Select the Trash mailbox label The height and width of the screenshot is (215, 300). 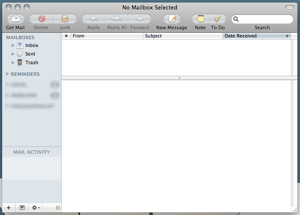tap(32, 62)
